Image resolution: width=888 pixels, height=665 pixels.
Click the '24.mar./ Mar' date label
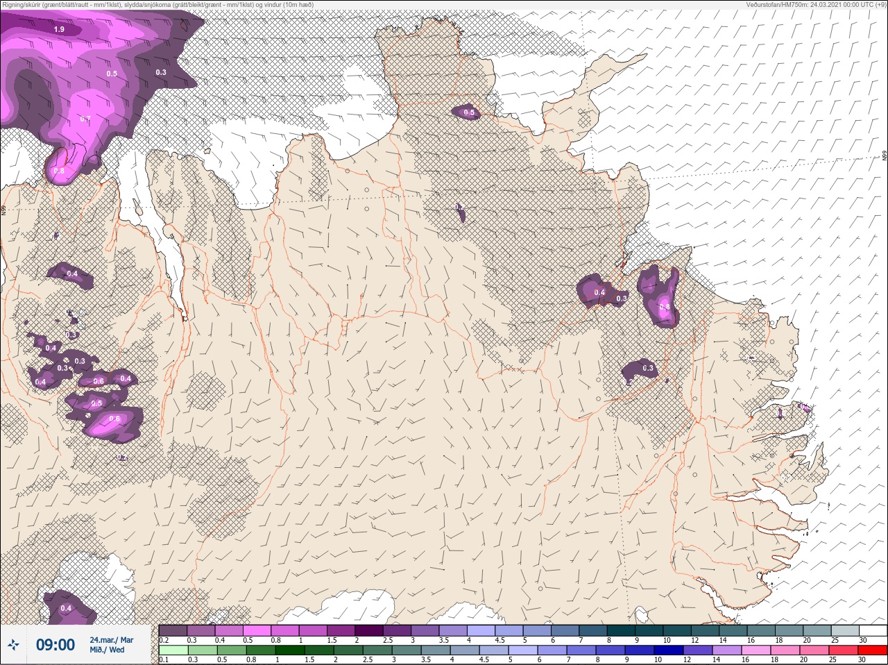click(x=111, y=640)
